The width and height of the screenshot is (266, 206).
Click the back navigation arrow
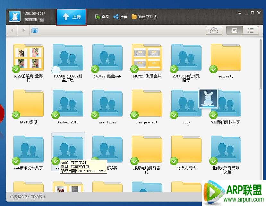pyautogui.click(x=12, y=31)
